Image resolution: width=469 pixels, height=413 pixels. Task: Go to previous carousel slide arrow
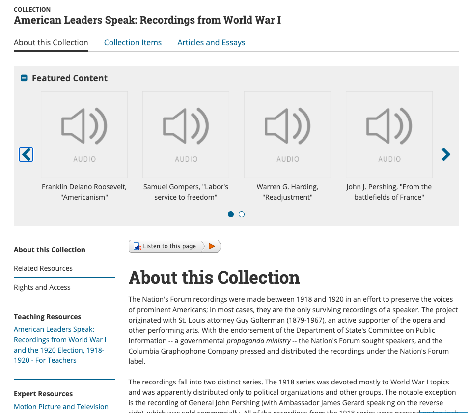click(26, 154)
